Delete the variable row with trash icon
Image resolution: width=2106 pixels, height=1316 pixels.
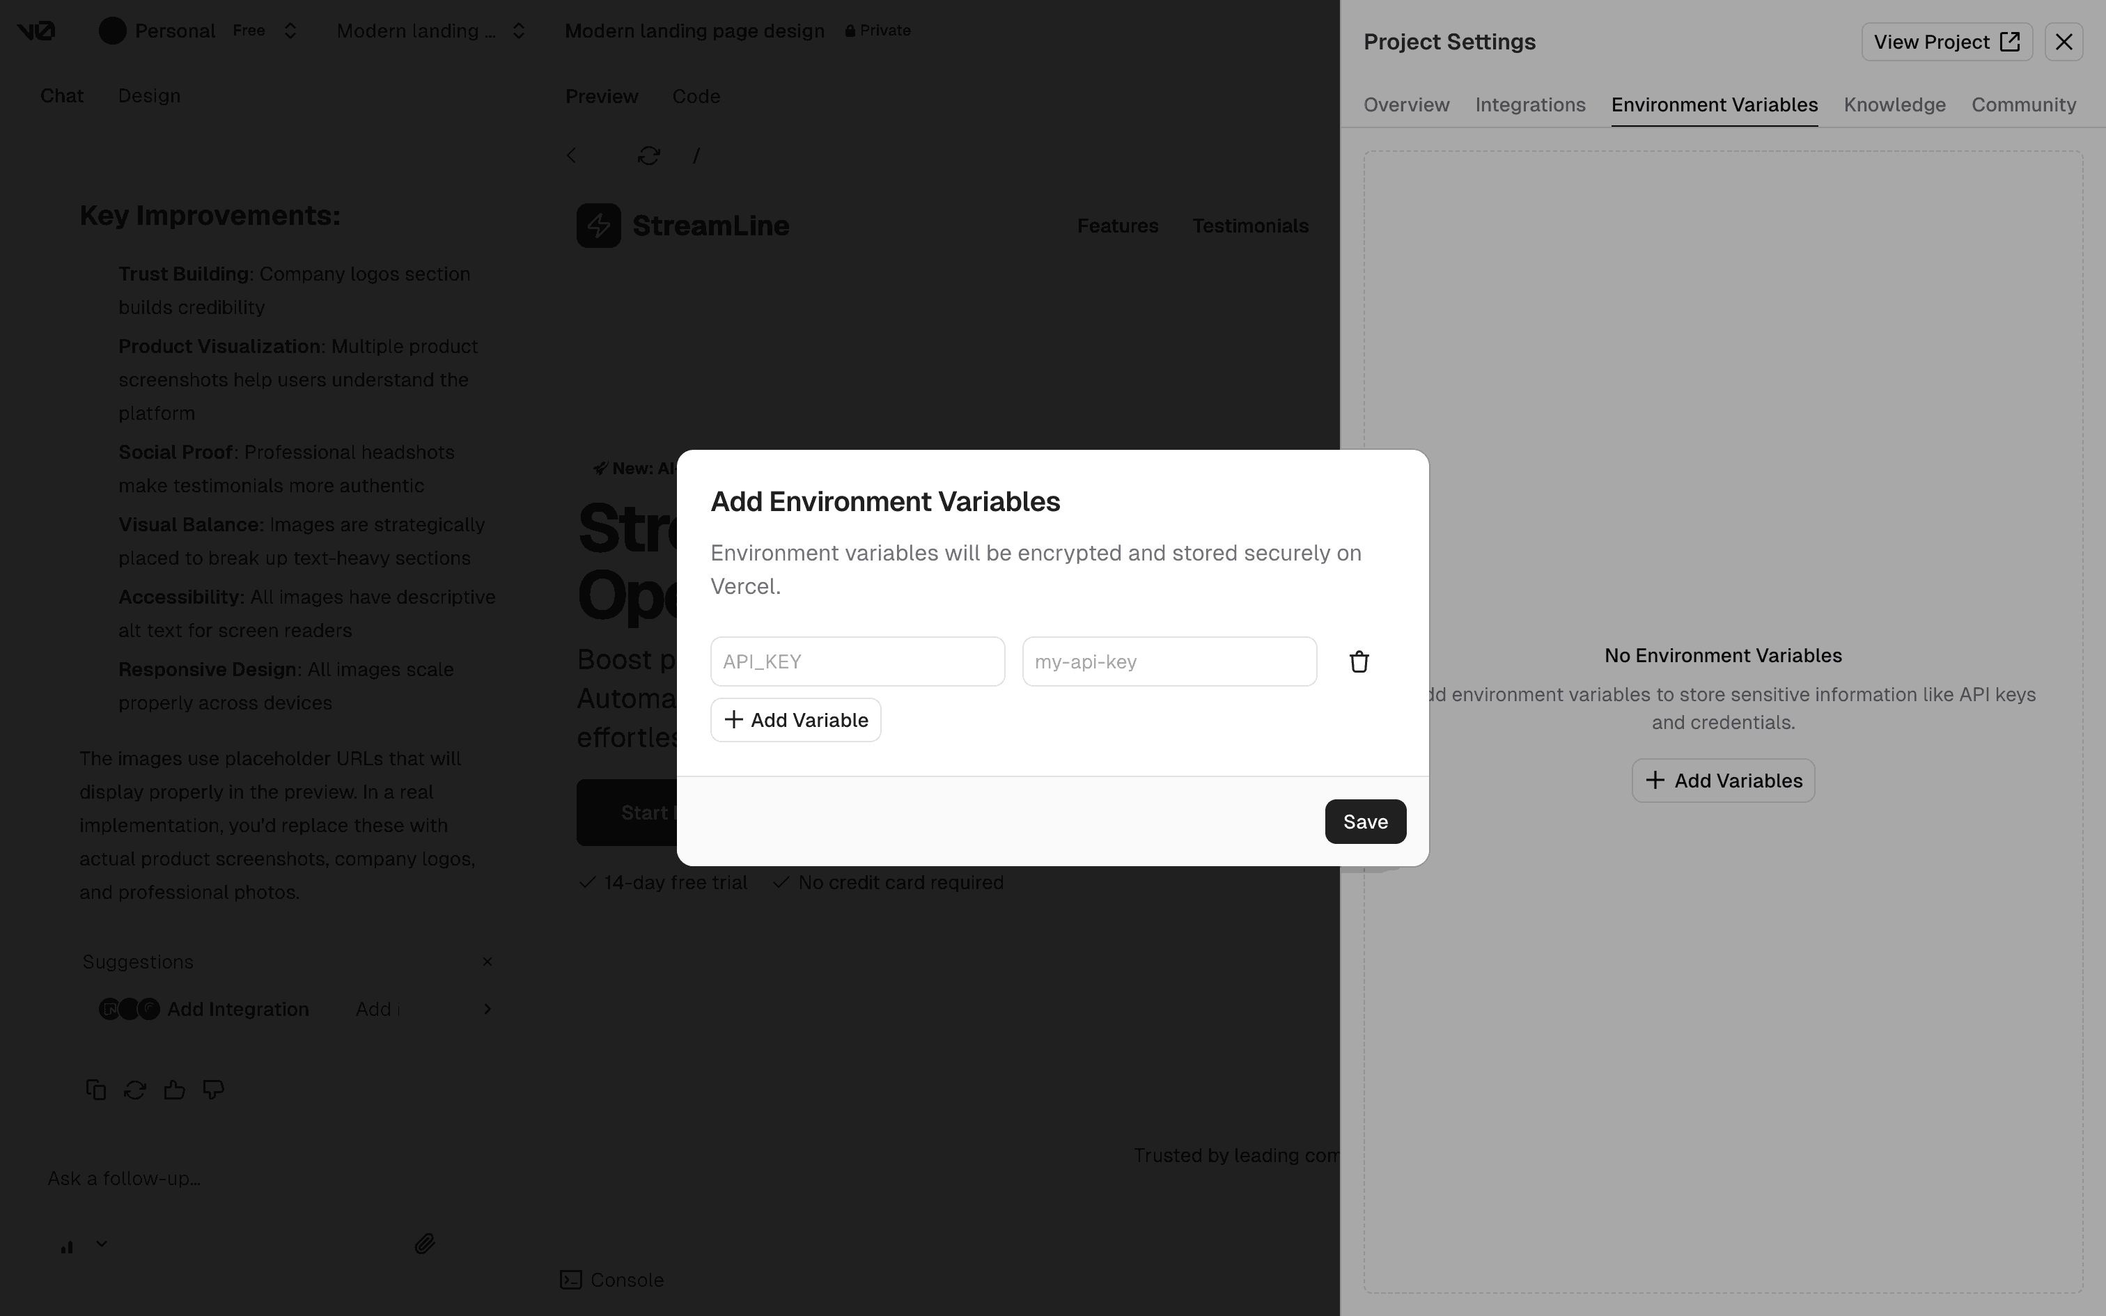pos(1359,661)
